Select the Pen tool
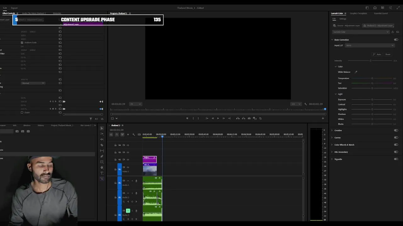This screenshot has height=226, width=403. click(x=102, y=156)
